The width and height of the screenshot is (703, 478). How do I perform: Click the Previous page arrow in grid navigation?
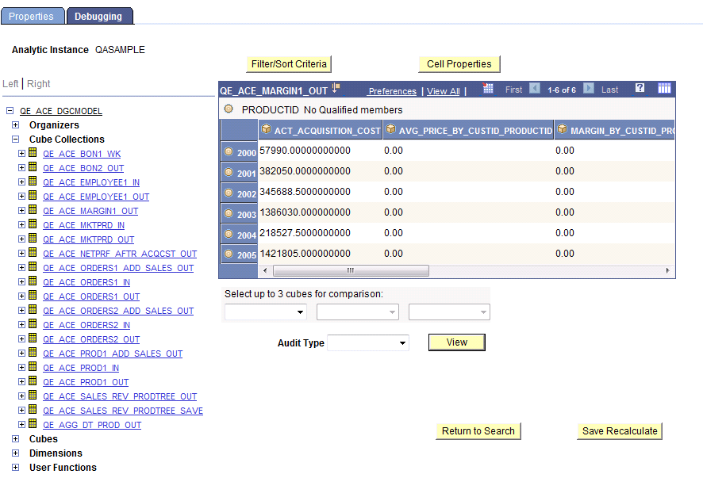coord(535,88)
